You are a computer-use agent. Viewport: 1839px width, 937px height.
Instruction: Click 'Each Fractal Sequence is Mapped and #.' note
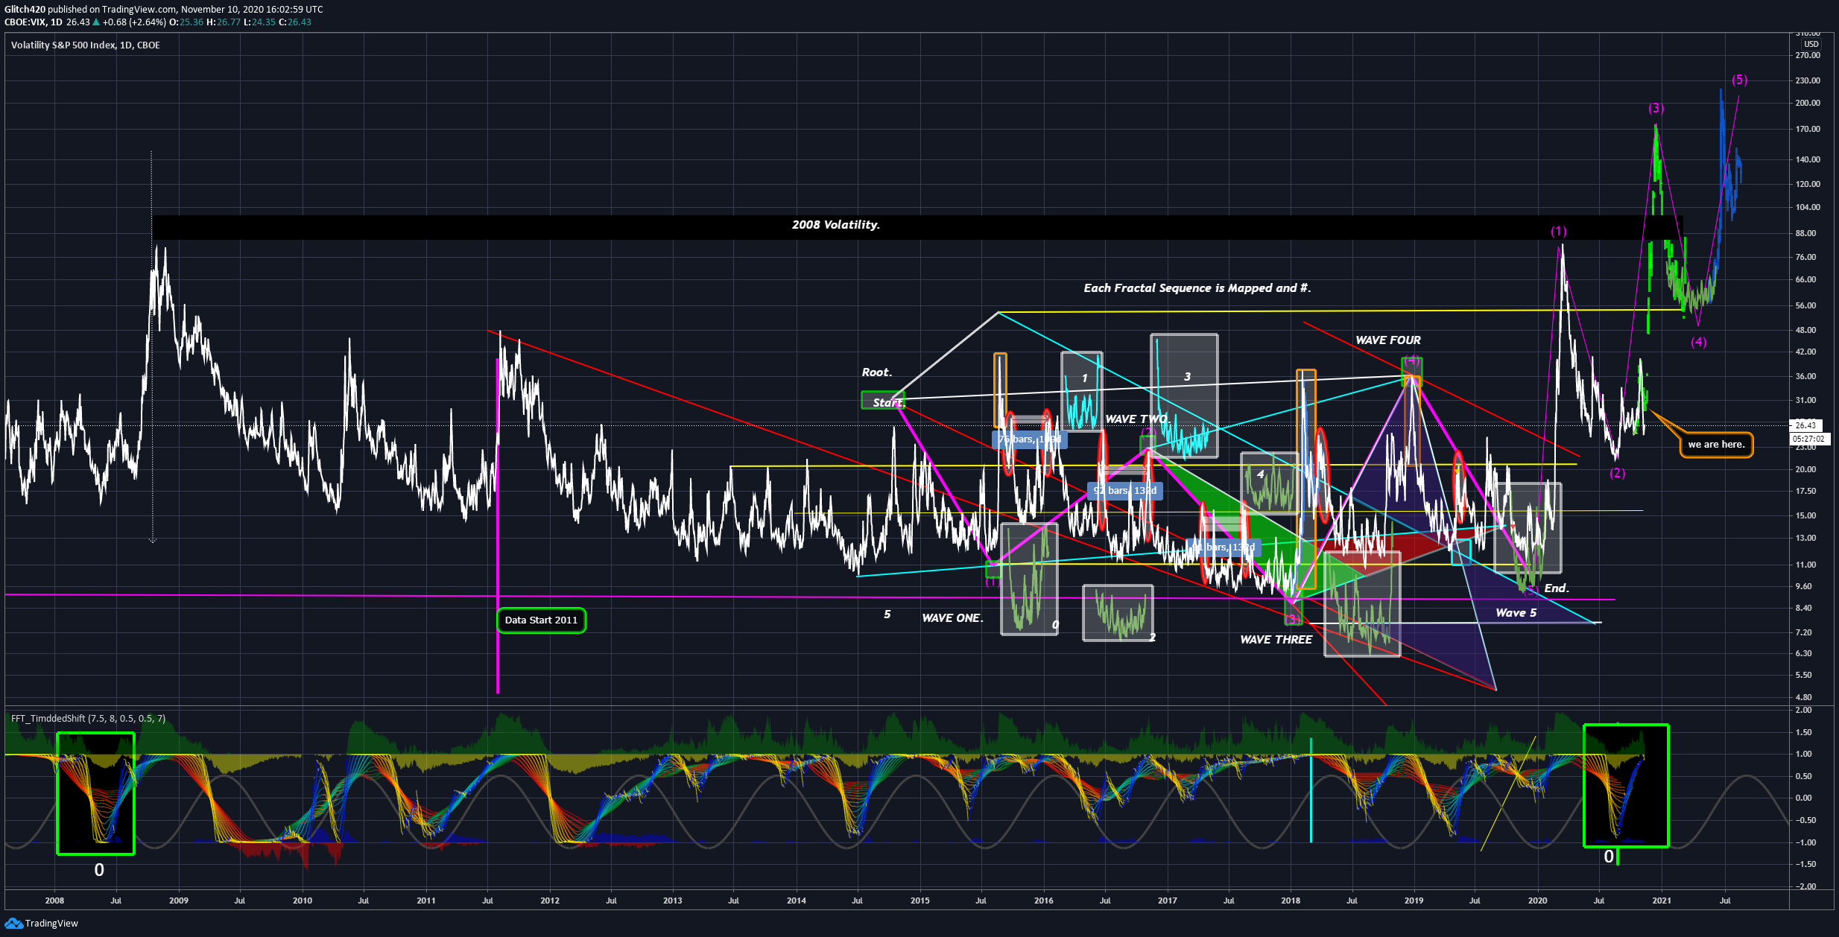click(x=1197, y=288)
